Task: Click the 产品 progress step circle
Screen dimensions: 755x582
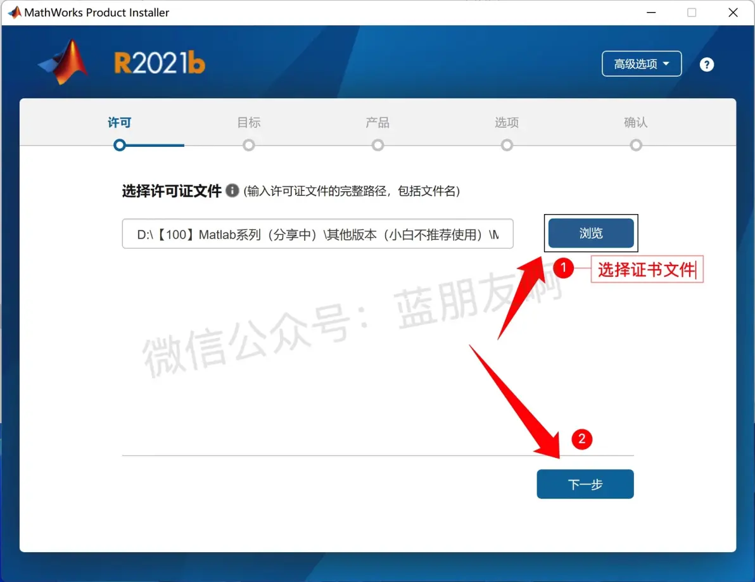Action: pos(377,145)
